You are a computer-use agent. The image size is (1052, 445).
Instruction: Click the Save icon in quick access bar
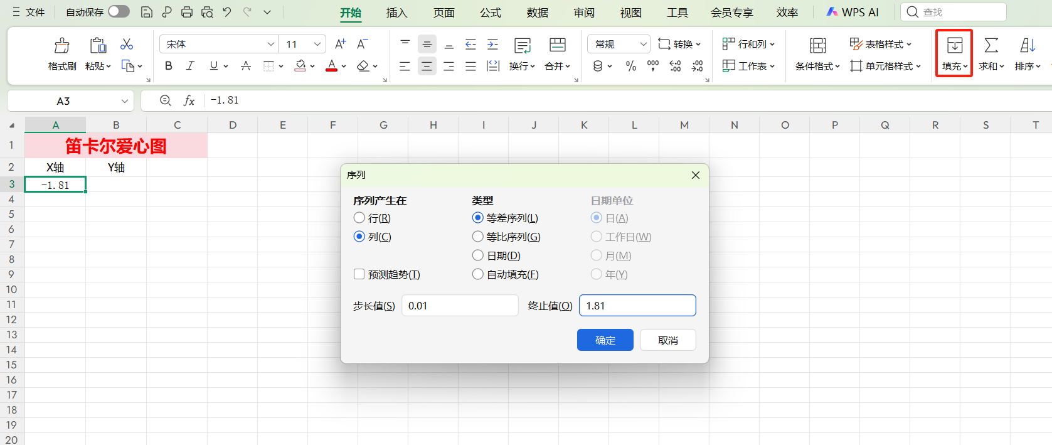146,12
